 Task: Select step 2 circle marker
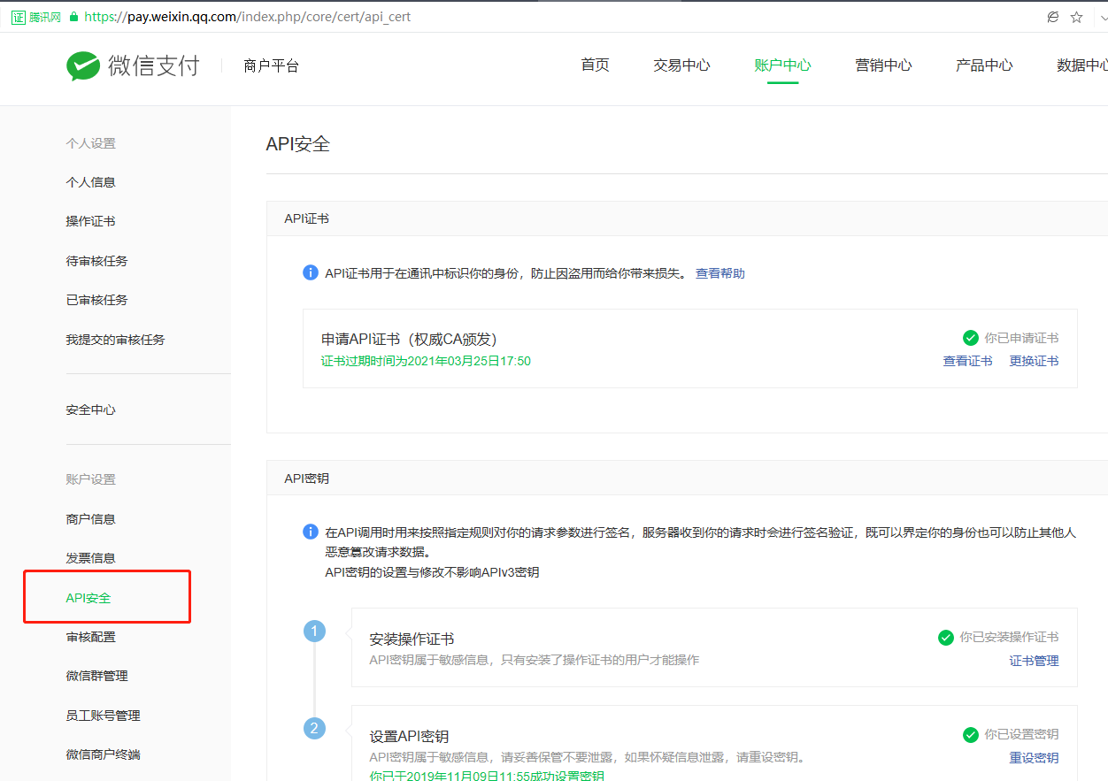[314, 729]
